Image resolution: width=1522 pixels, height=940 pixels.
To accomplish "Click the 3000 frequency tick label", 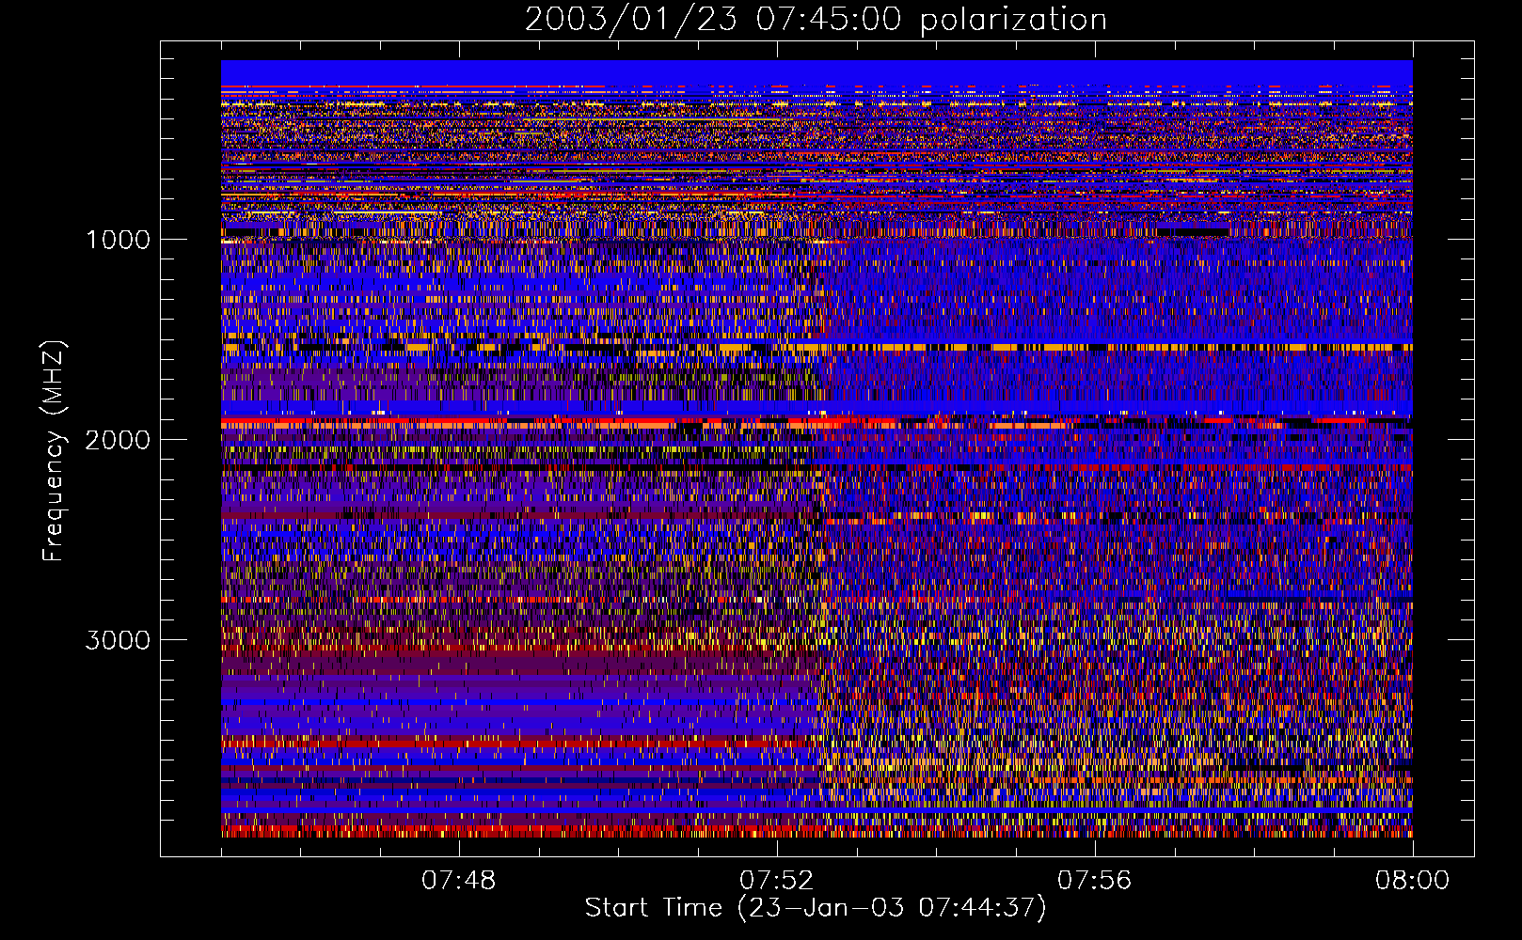I will [118, 640].
